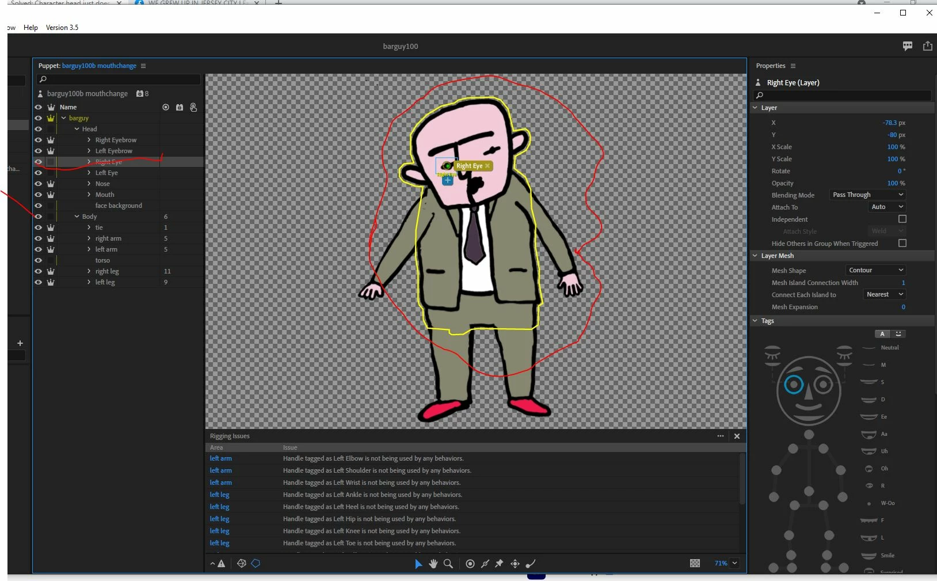Switch tags to text A view
The width and height of the screenshot is (937, 581).
click(882, 334)
